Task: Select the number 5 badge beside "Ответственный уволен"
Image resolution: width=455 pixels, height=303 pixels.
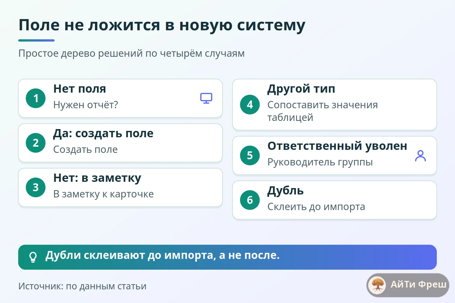Action: point(250,155)
